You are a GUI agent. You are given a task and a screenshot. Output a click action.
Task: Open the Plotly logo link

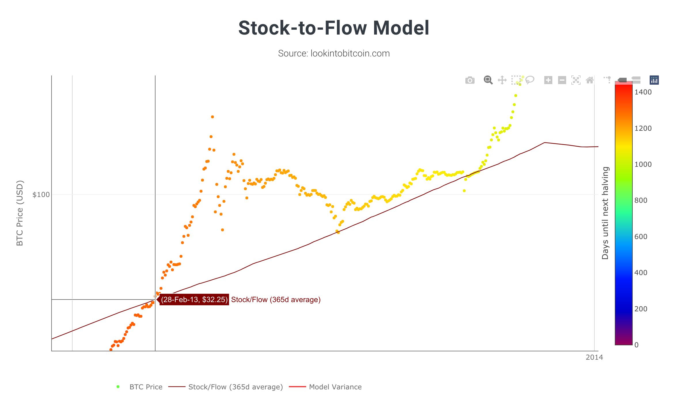pyautogui.click(x=654, y=80)
